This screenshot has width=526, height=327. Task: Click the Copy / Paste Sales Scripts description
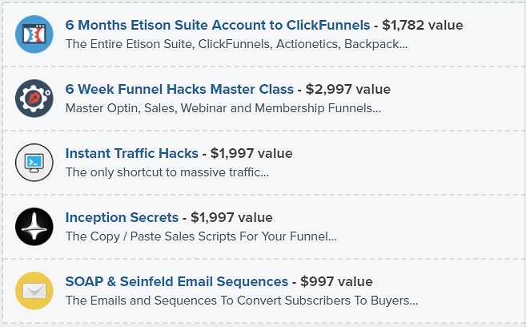click(201, 236)
